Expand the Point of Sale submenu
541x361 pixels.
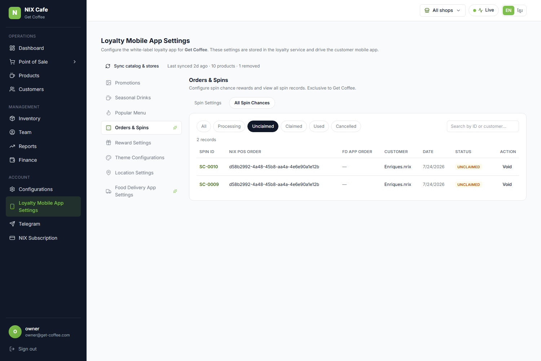(x=75, y=62)
